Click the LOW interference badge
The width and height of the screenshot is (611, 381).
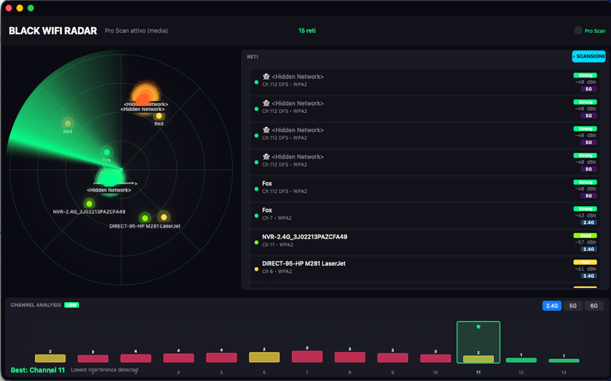pos(71,305)
